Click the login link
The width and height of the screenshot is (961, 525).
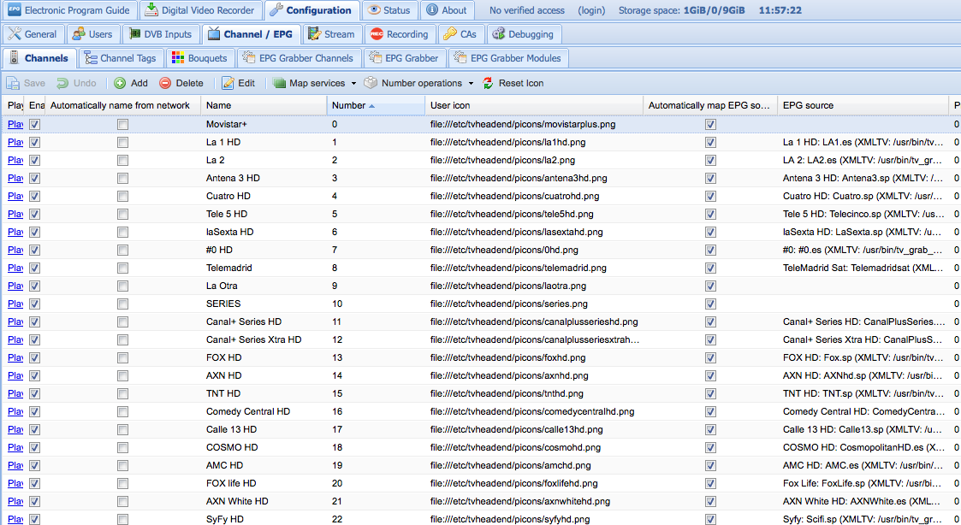[591, 10]
